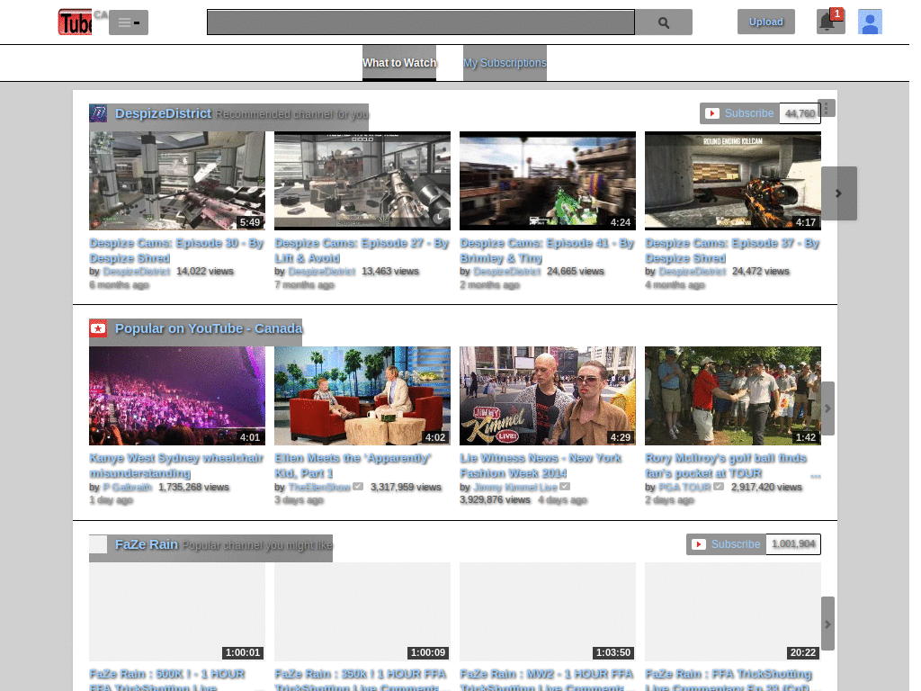Screen dimensions: 921x691
Task: Click the FaZe Rain channel avatar icon
Action: click(x=98, y=544)
